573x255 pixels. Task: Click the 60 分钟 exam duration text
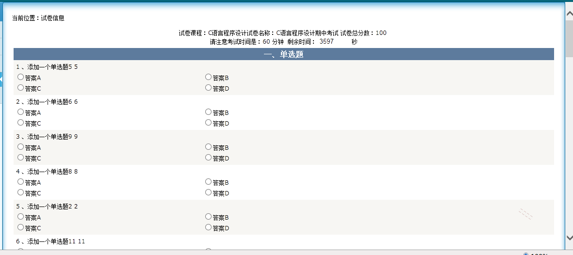pos(273,42)
